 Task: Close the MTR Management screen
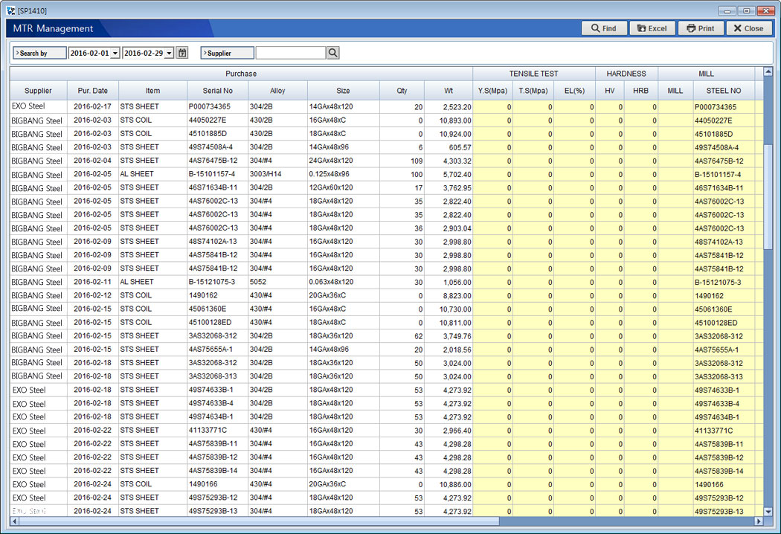click(x=748, y=28)
